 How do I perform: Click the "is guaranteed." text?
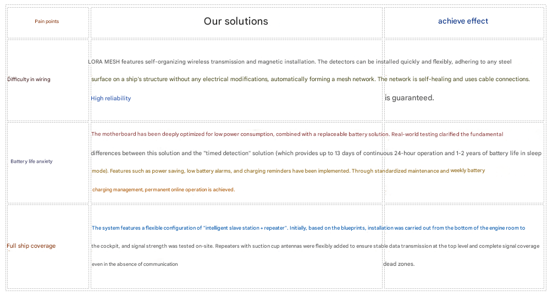coord(409,98)
